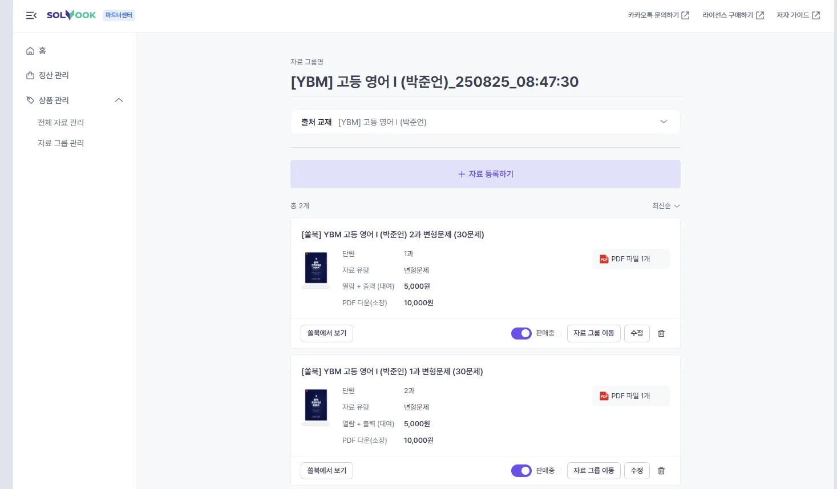Collapse sidebar with hamburger menu icon
This screenshot has width=837, height=489.
(31, 15)
